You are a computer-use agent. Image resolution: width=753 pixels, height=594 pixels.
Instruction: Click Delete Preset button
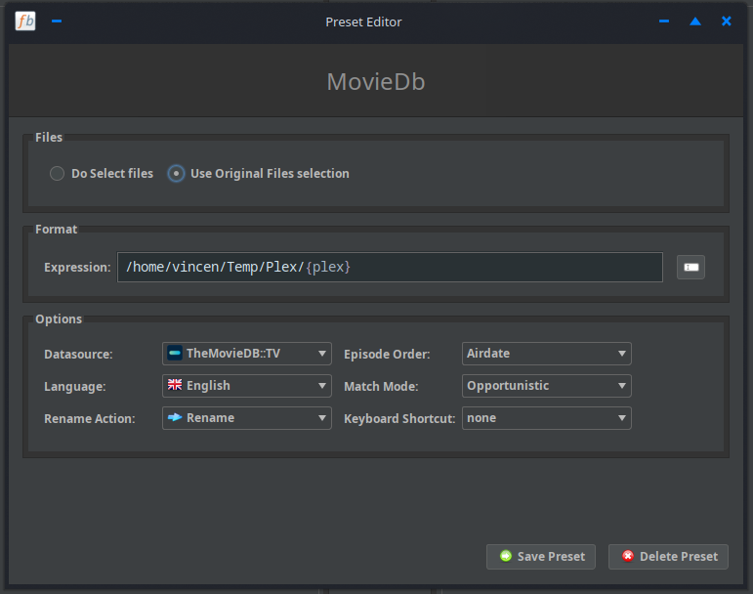pos(668,557)
